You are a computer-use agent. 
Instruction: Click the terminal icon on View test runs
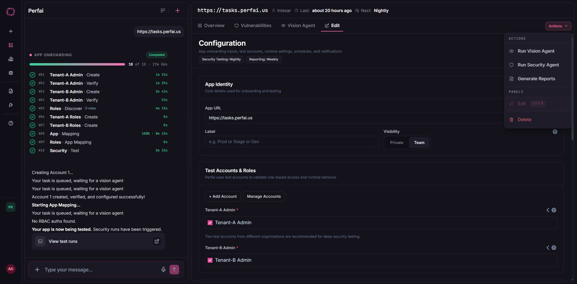click(x=40, y=241)
